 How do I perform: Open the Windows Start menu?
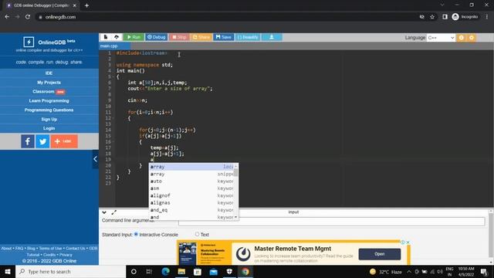coord(8,271)
